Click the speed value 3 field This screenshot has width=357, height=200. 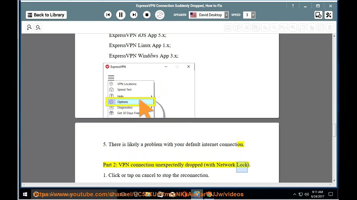[x=247, y=15]
